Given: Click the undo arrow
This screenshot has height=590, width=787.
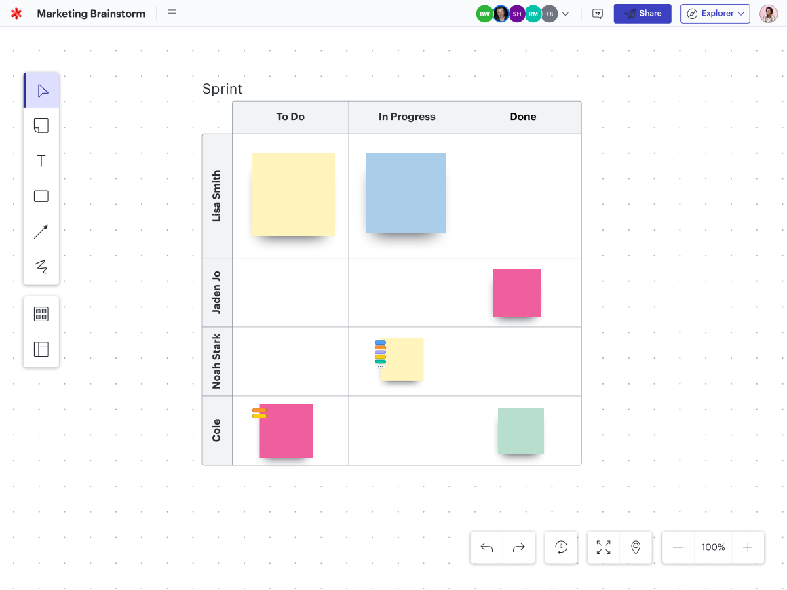Looking at the screenshot, I should pyautogui.click(x=486, y=547).
